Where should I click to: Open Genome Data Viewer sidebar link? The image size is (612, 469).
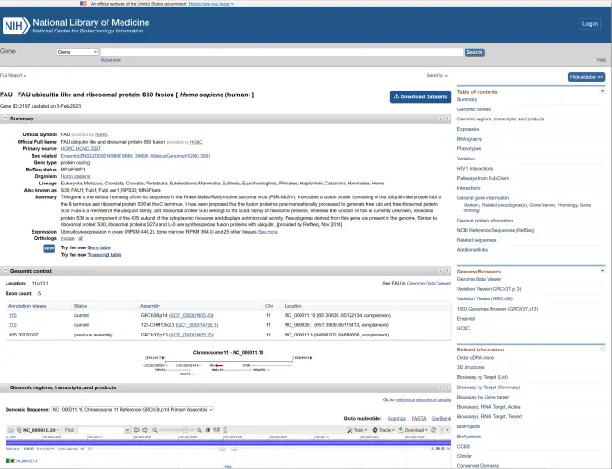pyautogui.click(x=479, y=279)
